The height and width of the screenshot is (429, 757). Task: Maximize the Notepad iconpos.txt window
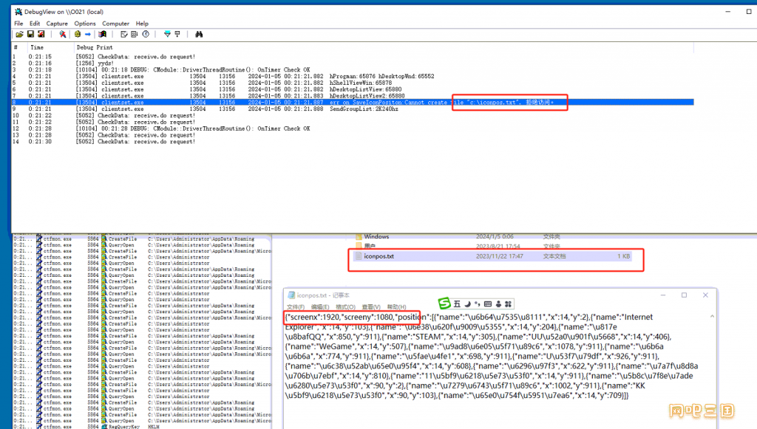point(684,295)
